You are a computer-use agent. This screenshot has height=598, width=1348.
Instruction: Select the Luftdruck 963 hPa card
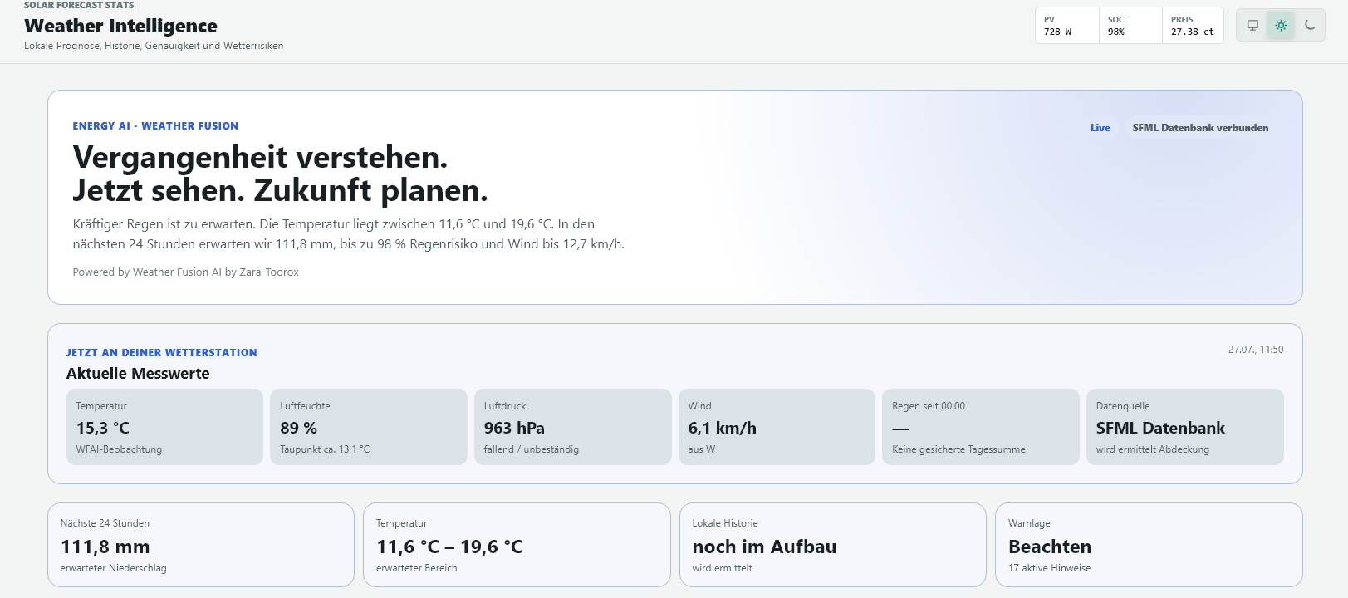pos(573,427)
